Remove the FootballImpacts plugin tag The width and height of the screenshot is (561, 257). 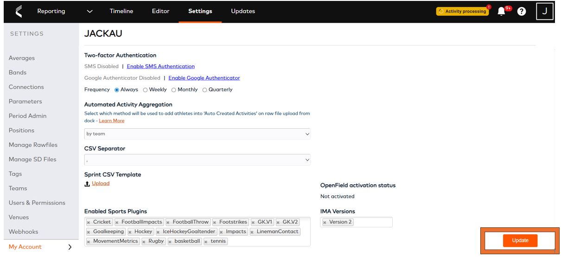pos(117,222)
